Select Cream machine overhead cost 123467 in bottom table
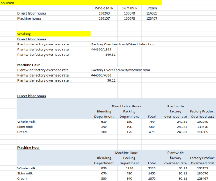Viewport: 216px width, 181px height. (202, 179)
